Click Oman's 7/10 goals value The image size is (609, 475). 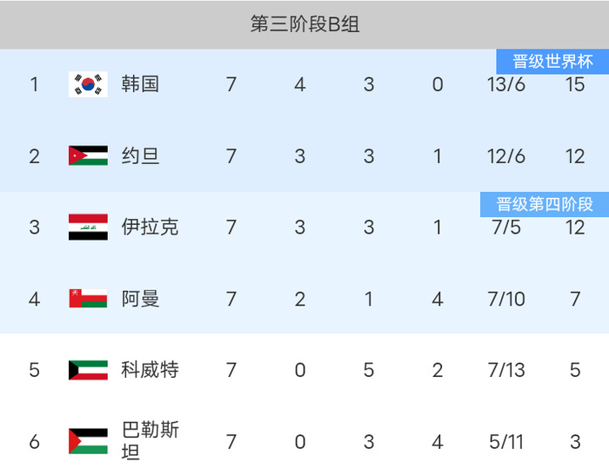(506, 299)
